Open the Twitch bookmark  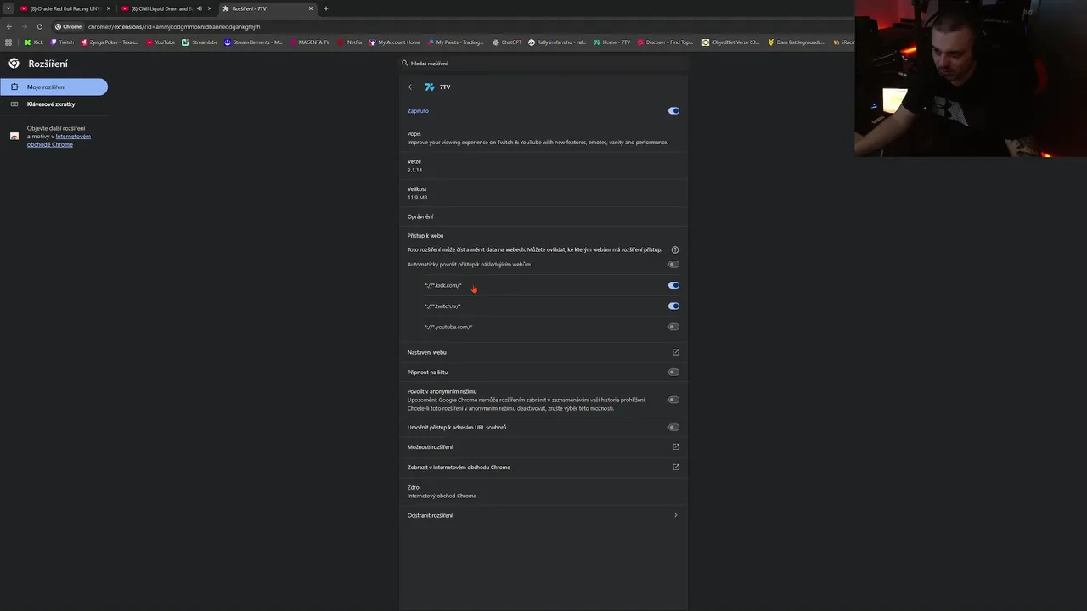(61, 42)
